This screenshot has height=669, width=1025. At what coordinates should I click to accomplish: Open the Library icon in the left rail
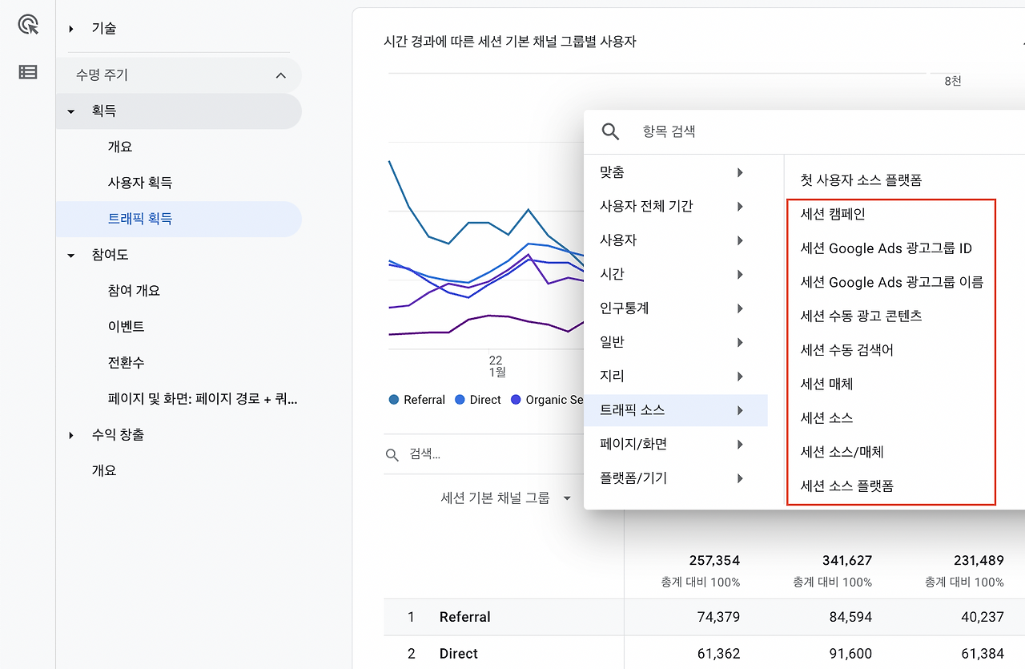click(x=26, y=71)
